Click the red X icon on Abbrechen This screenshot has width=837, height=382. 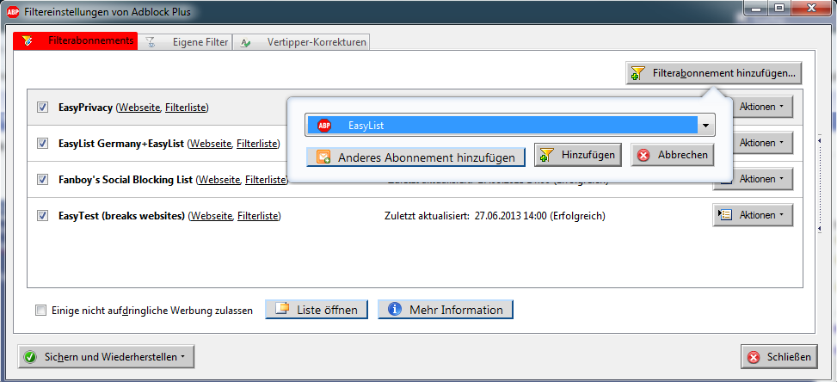(643, 155)
